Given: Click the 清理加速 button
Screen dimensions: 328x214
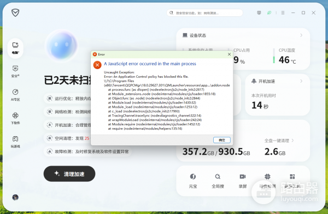Looking at the screenshot, I should (x=69, y=174).
